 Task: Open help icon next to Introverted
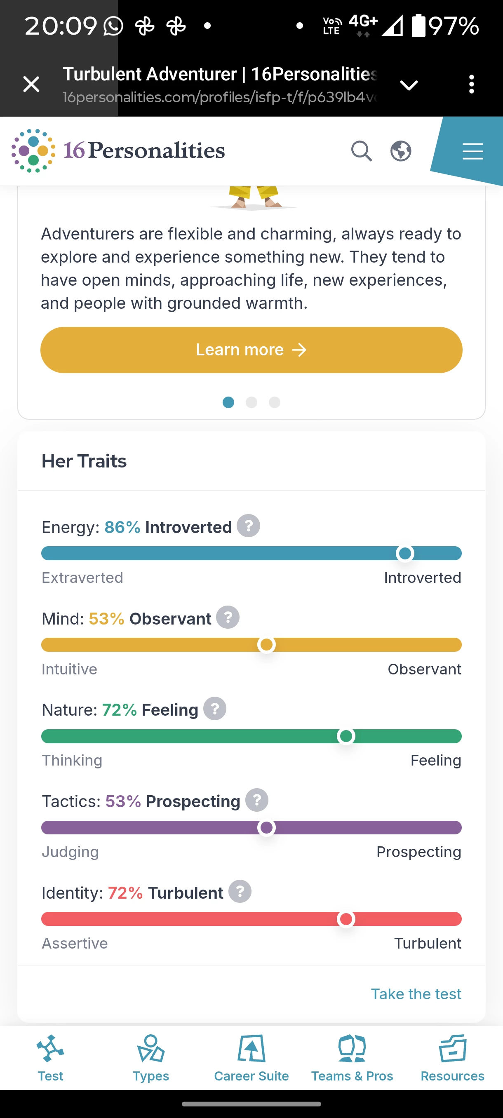pos(248,526)
